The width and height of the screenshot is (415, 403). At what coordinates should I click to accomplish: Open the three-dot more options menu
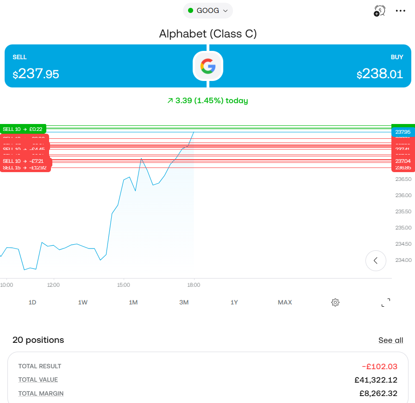pyautogui.click(x=401, y=11)
